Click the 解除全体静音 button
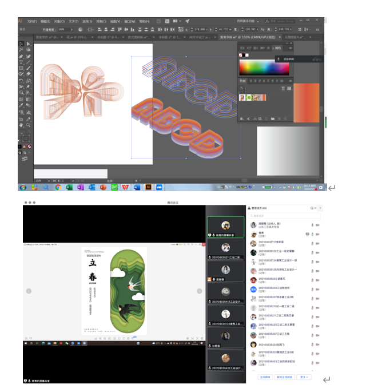Screen dimensions: 366x392 [x=282, y=377]
